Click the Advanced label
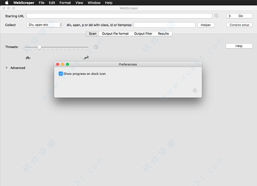The image size is (257, 186). tap(18, 68)
